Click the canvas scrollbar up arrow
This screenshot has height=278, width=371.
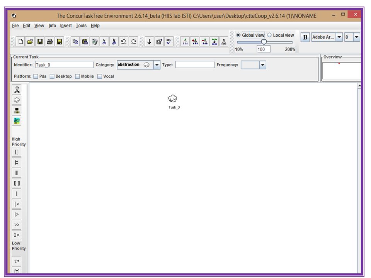click(359, 86)
